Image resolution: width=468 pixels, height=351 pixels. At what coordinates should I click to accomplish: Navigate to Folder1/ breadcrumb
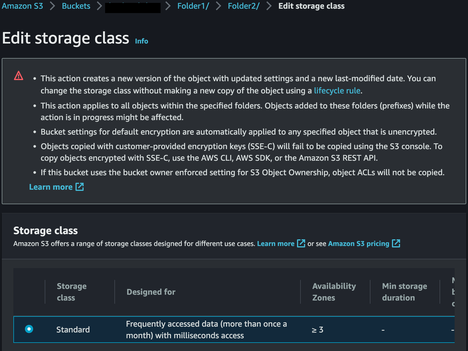tap(193, 6)
